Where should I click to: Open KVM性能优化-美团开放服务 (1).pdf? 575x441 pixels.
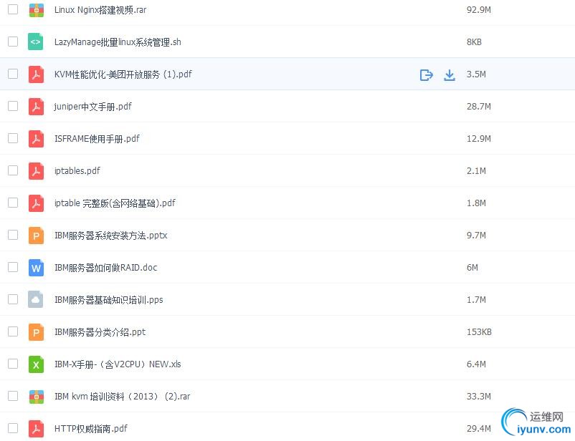[123, 74]
